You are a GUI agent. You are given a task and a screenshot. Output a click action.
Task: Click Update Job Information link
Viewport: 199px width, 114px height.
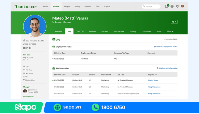click(168, 68)
